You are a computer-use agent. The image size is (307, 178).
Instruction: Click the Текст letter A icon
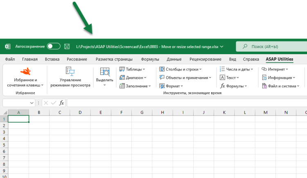(x=222, y=78)
